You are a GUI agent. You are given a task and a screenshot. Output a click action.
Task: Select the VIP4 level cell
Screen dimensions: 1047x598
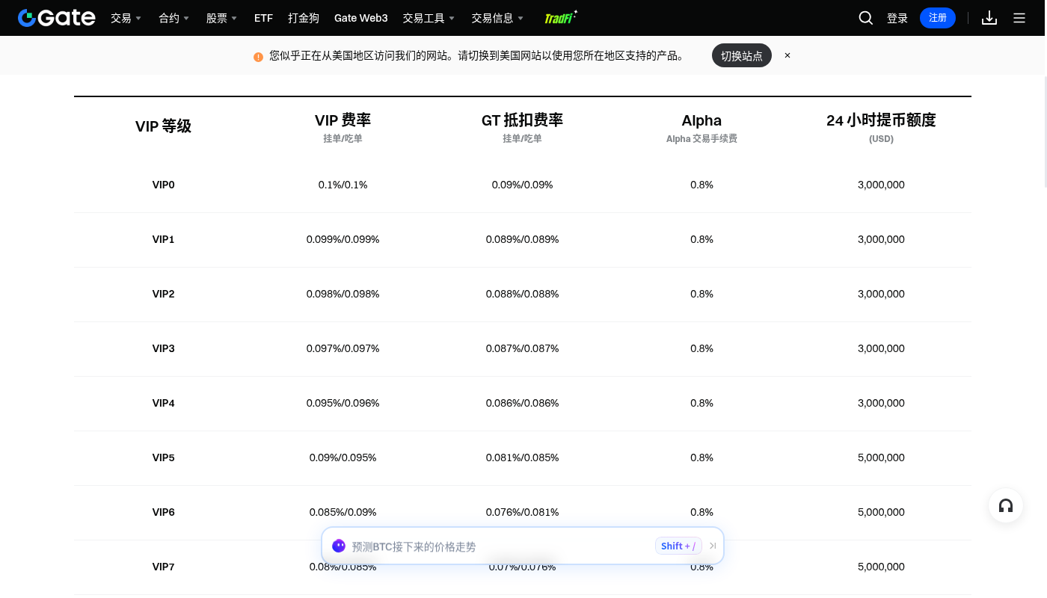(164, 403)
